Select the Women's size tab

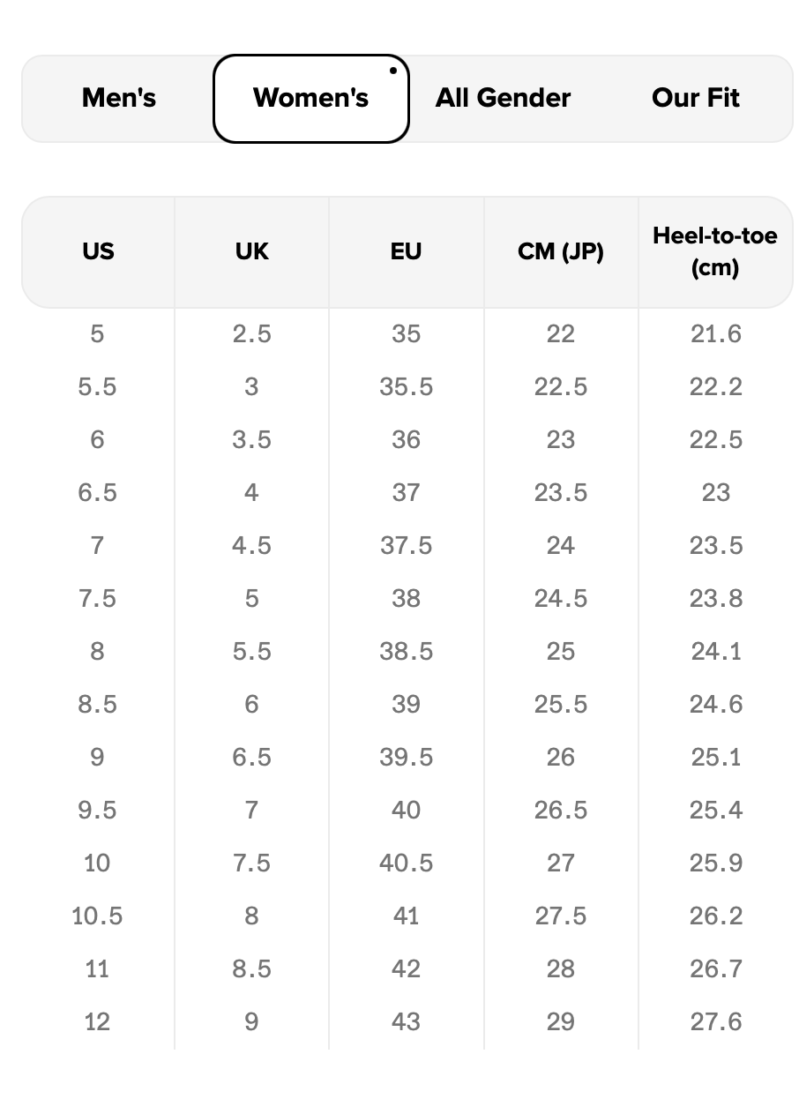click(x=310, y=98)
